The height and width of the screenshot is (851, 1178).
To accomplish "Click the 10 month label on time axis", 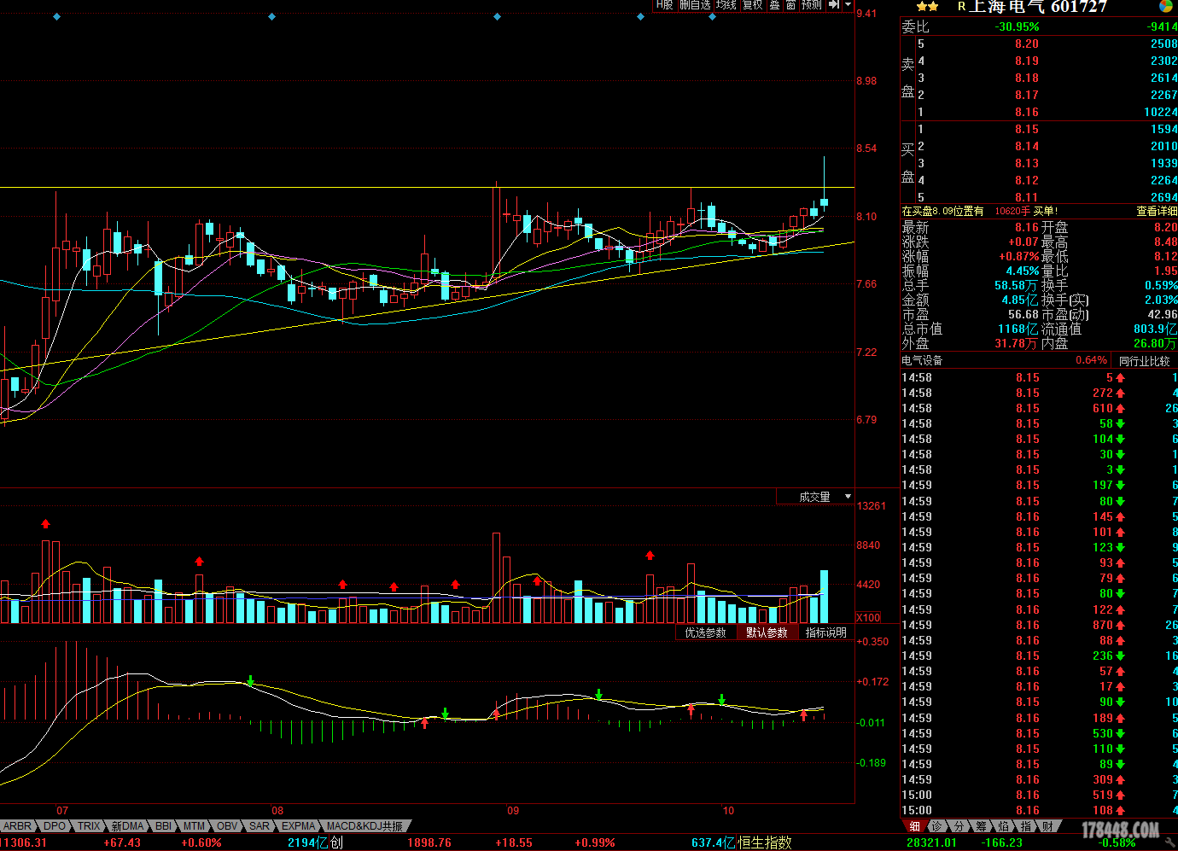I will coord(728,810).
